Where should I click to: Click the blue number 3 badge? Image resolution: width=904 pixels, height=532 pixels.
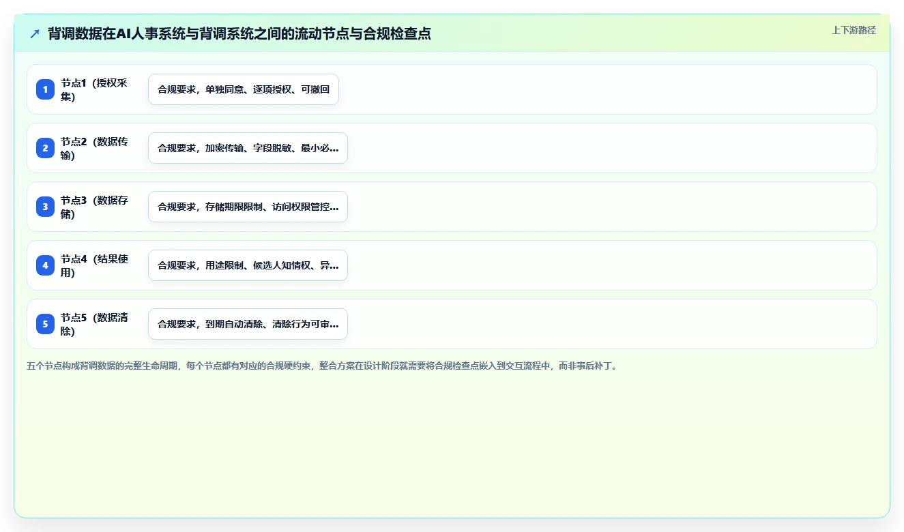tap(45, 207)
